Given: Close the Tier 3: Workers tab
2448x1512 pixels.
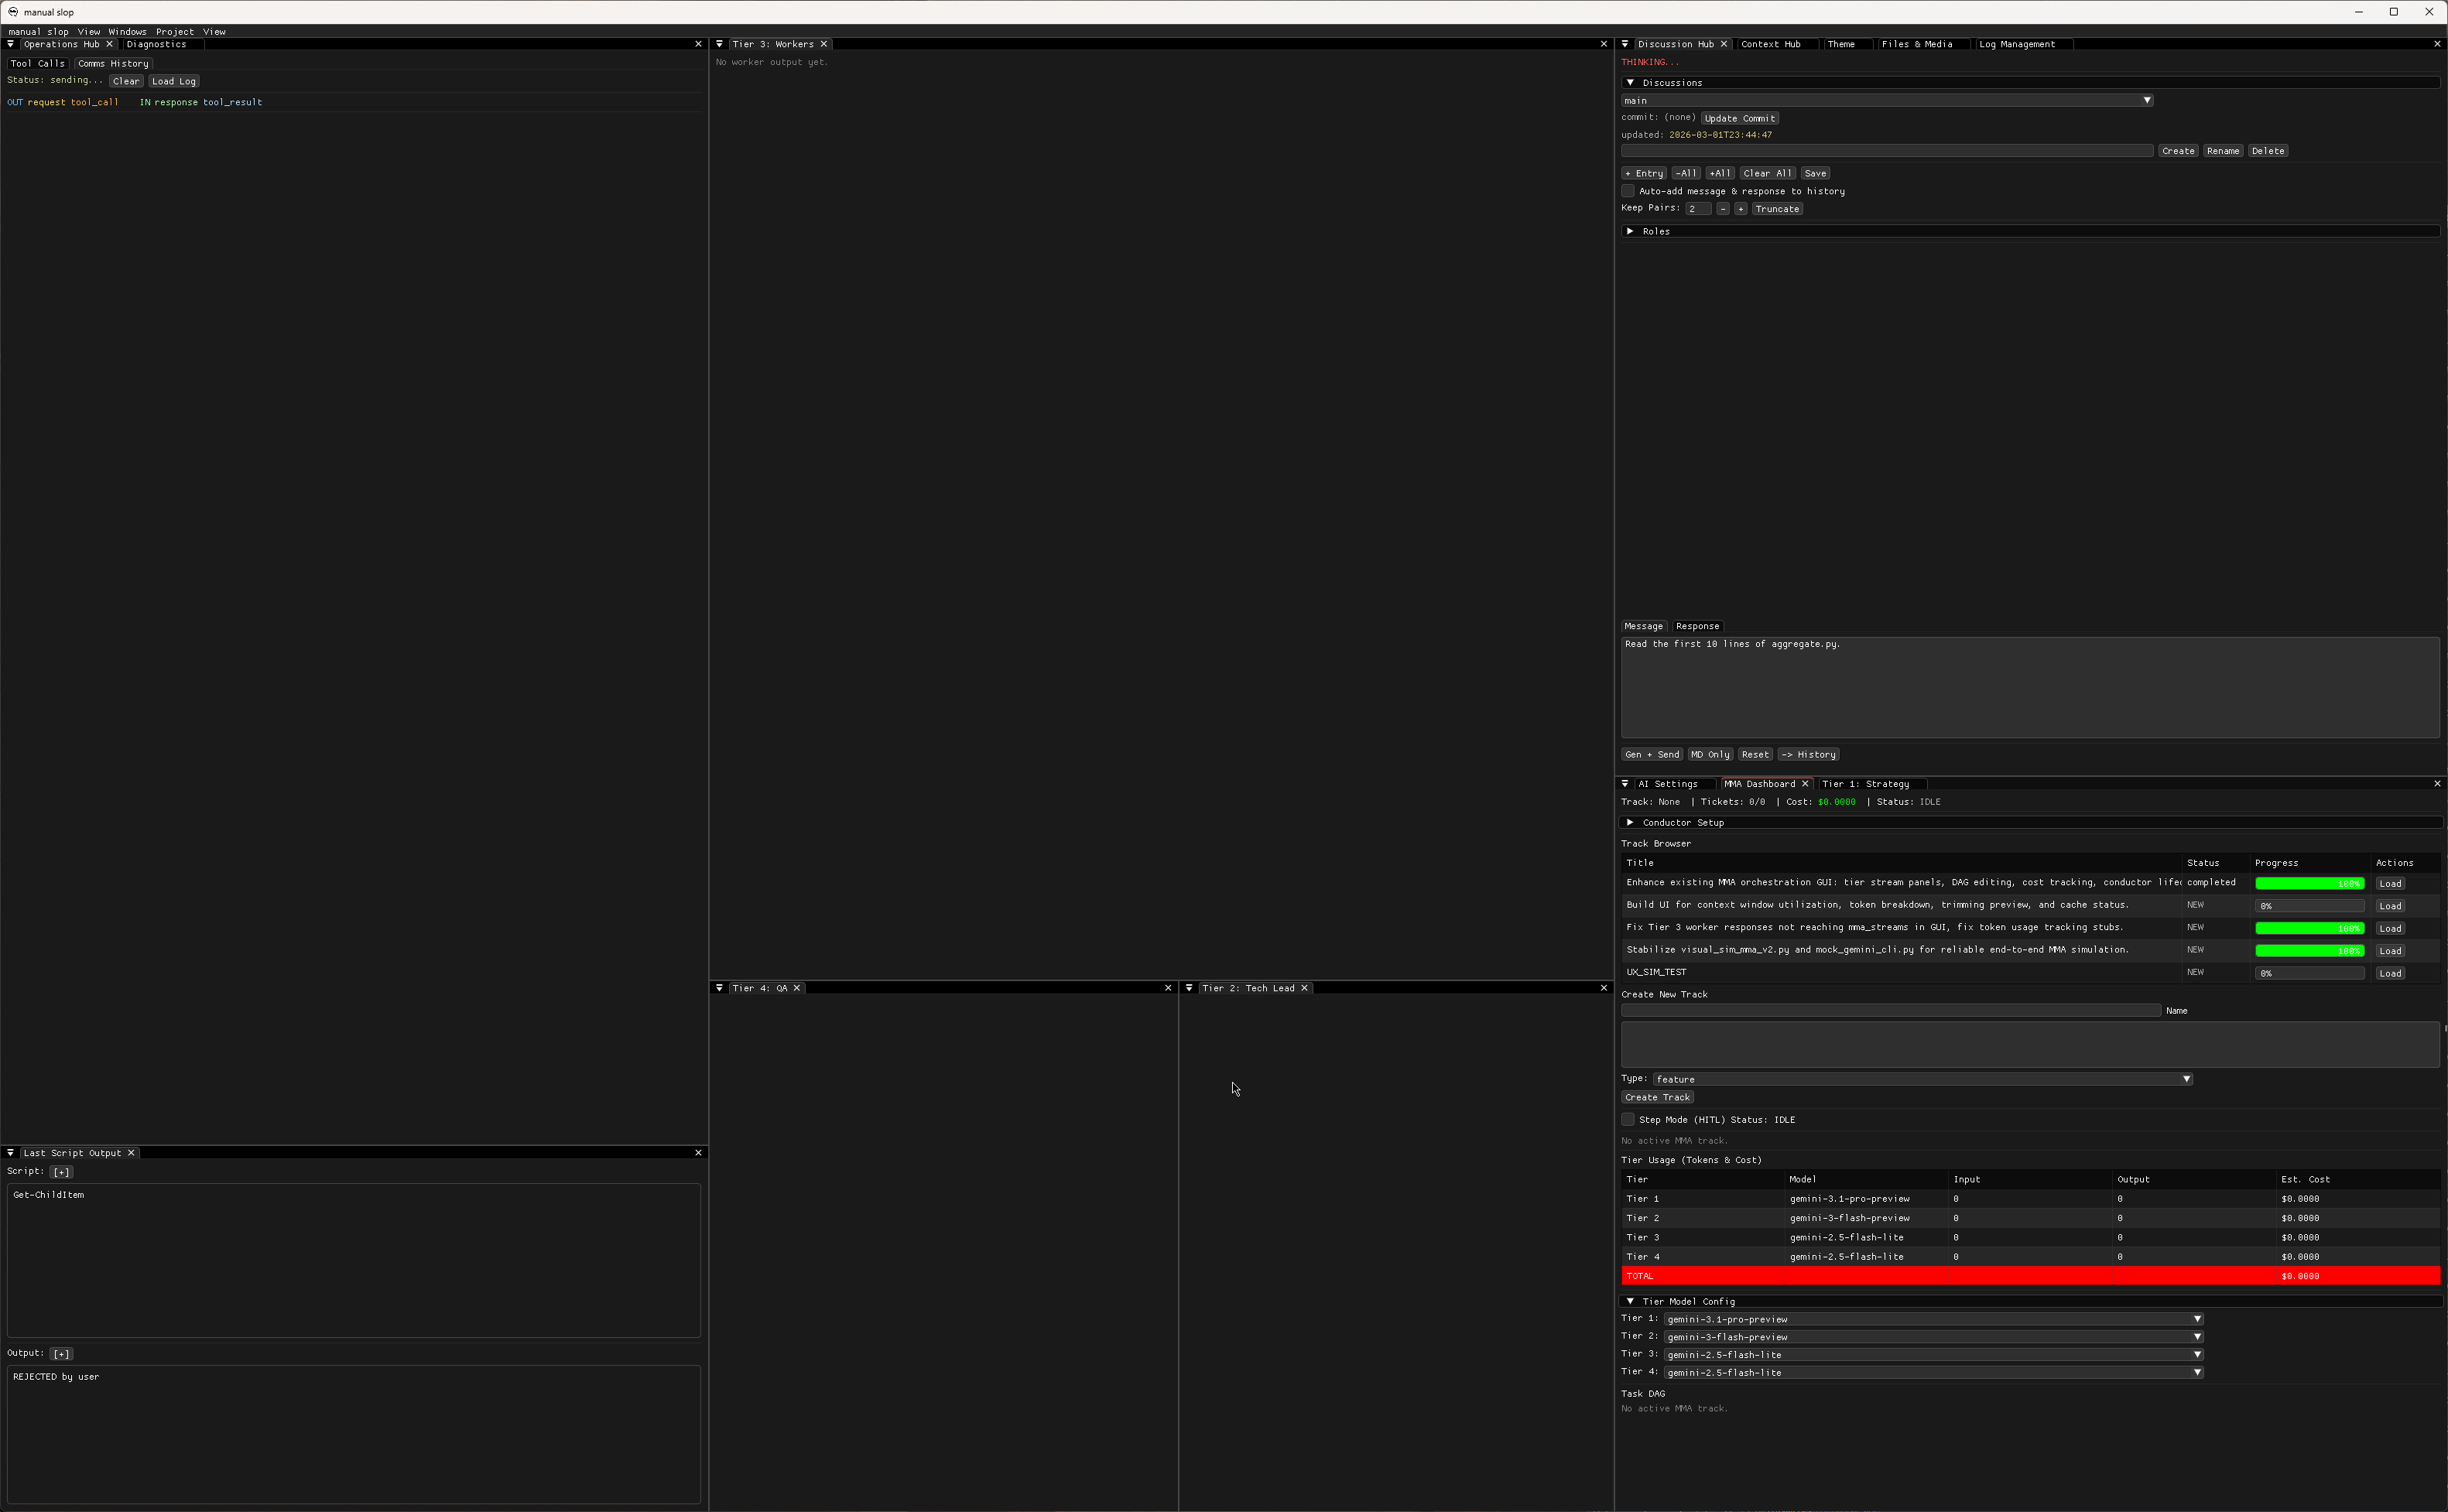Looking at the screenshot, I should (824, 44).
